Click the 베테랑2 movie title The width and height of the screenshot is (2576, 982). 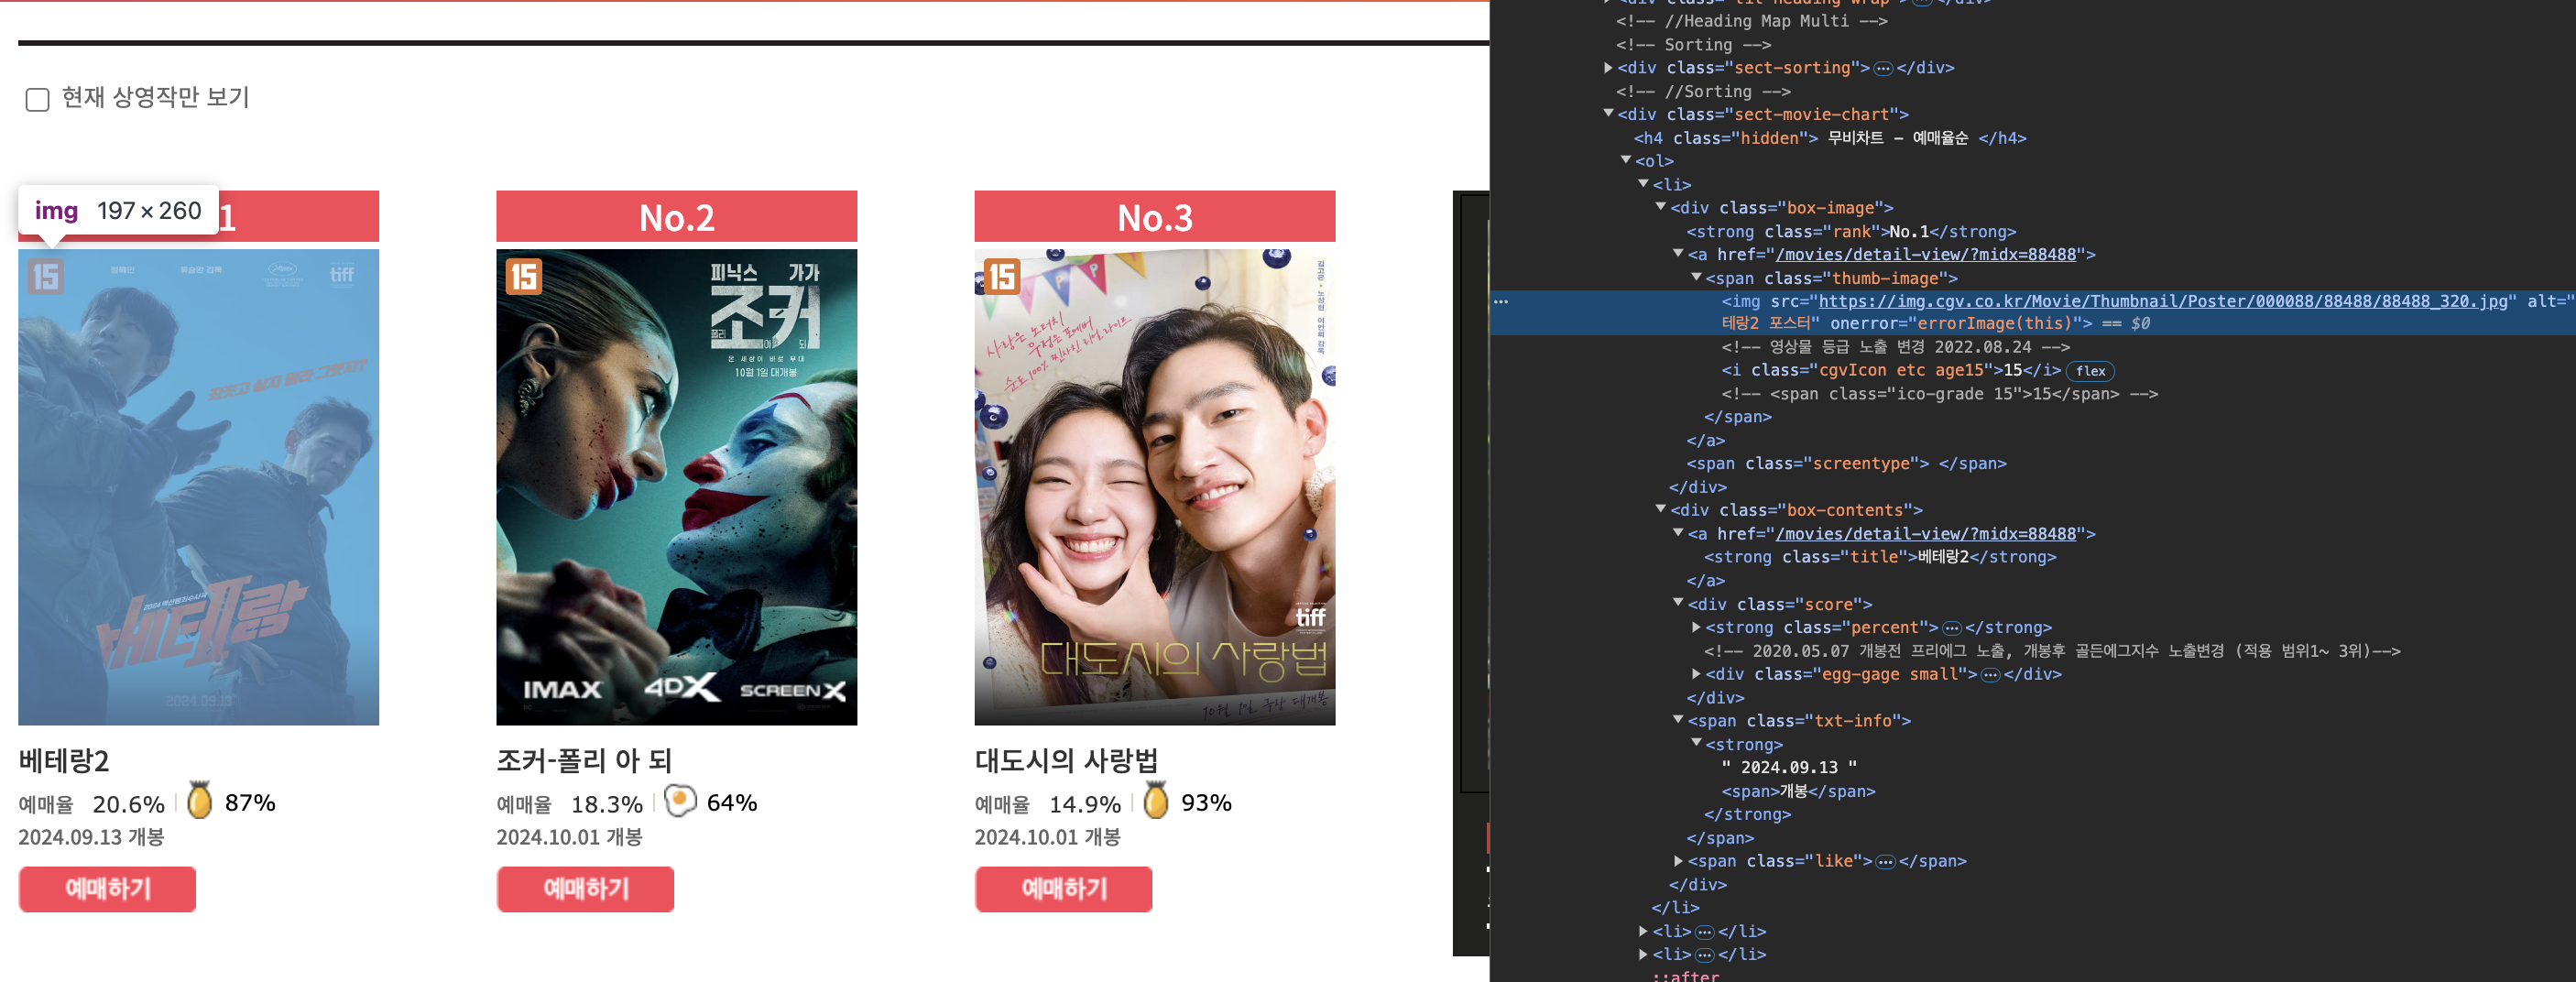(64, 761)
